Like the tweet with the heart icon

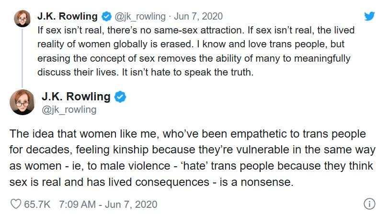pos(16,204)
